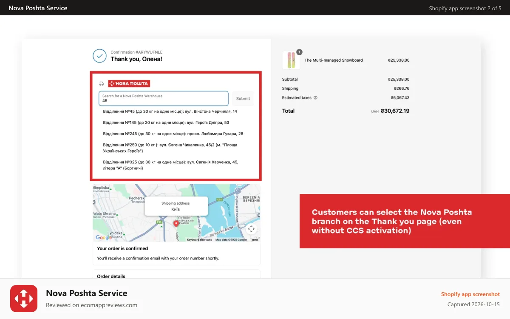The image size is (510, 319).
Task: Click the Multi-managed Snowboard product thumbnail
Action: click(x=291, y=60)
